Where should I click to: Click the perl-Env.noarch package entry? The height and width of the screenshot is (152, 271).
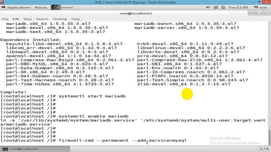pyautogui.click(x=178, y=68)
